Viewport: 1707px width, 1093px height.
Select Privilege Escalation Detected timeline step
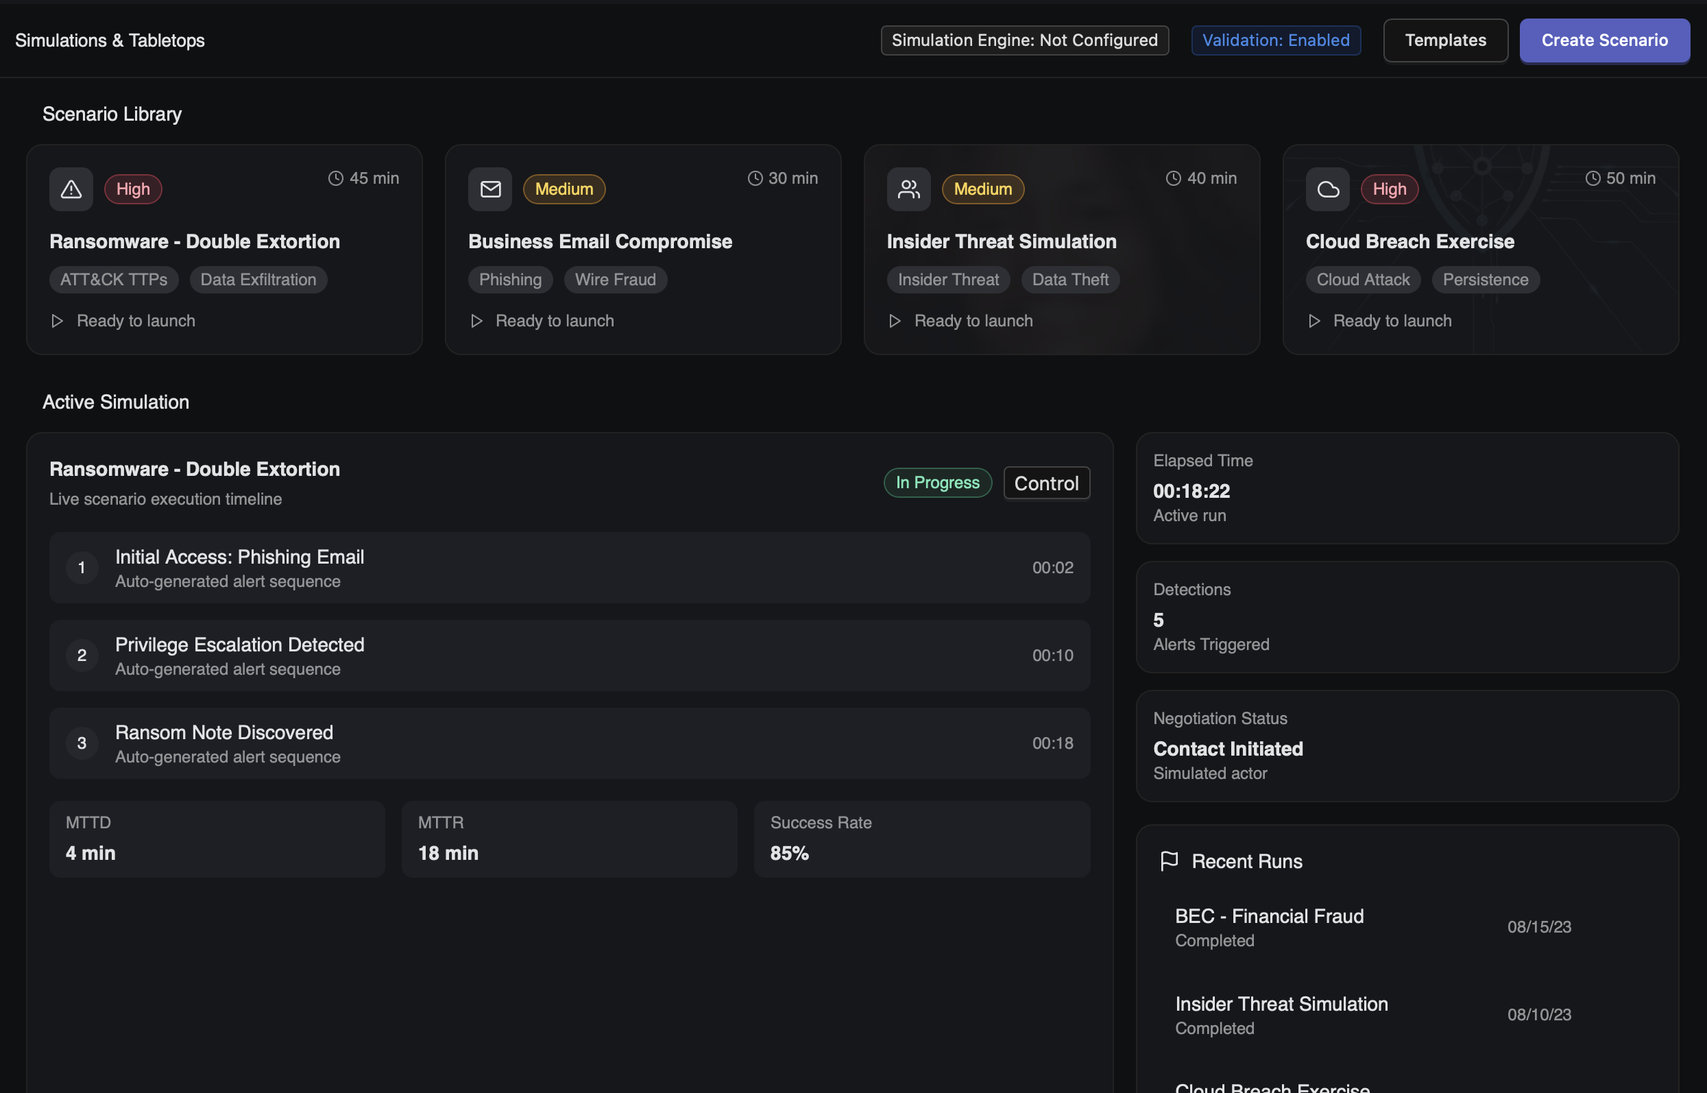(x=569, y=655)
